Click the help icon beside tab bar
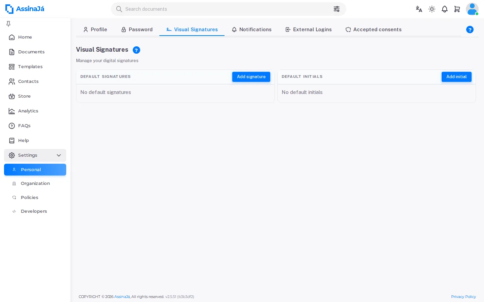This screenshot has height=302, width=484. pos(470,30)
